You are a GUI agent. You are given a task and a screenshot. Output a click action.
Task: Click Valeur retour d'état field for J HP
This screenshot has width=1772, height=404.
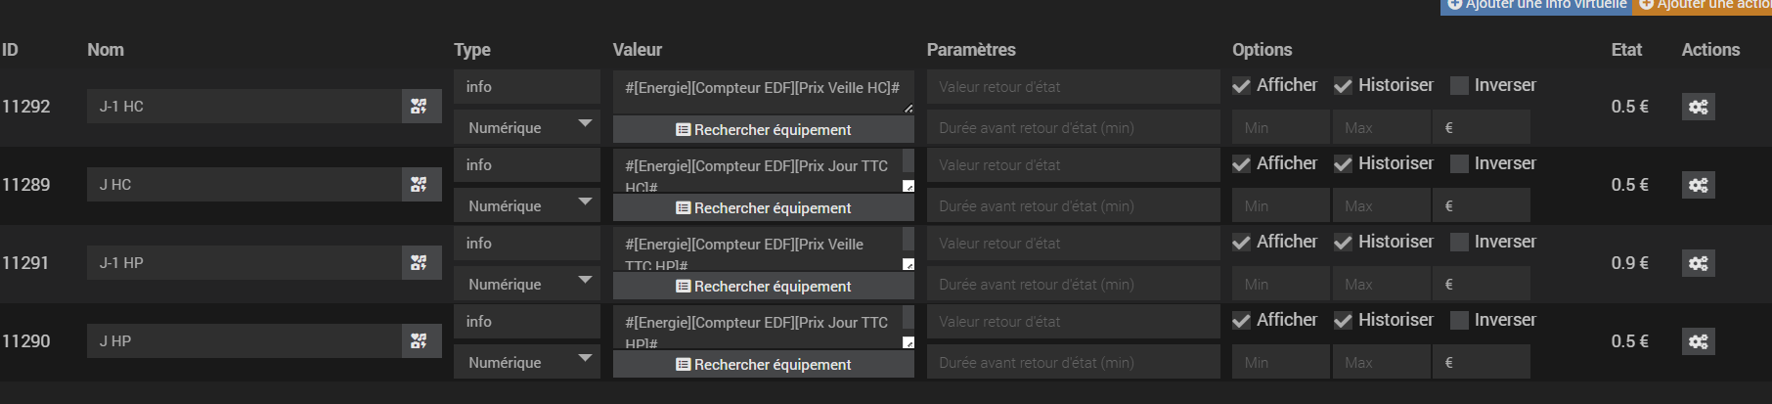pyautogui.click(x=1073, y=322)
